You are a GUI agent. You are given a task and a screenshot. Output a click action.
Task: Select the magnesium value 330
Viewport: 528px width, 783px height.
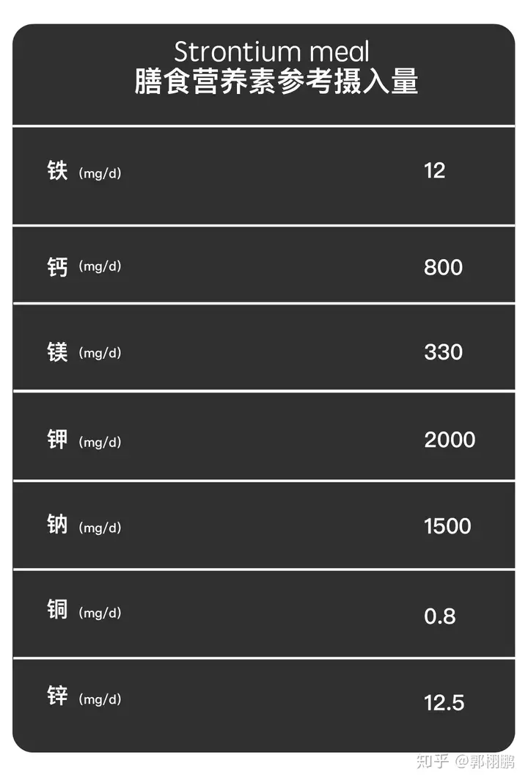443,352
